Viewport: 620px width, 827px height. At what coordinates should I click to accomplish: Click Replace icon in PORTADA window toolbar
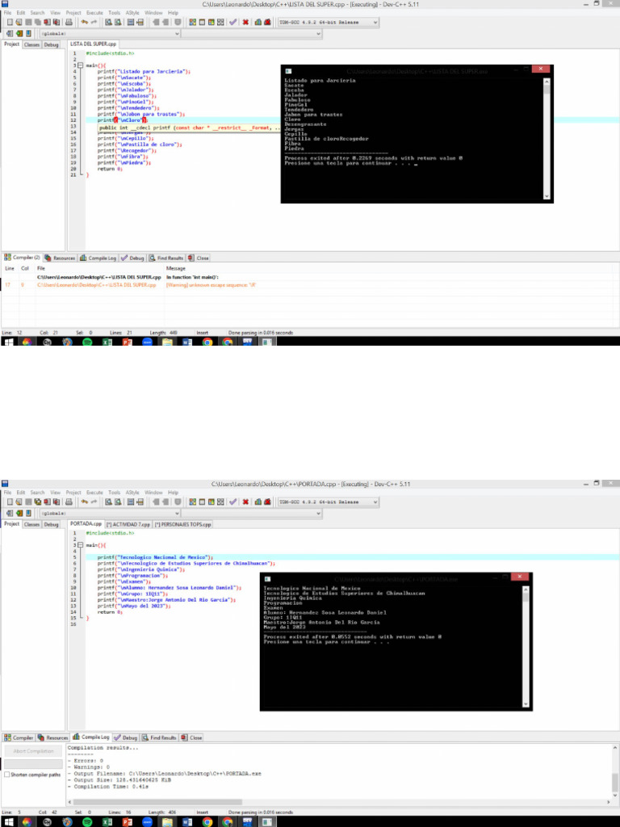click(x=118, y=502)
